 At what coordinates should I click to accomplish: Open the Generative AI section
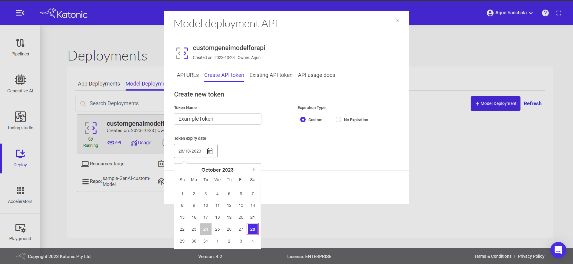[20, 84]
